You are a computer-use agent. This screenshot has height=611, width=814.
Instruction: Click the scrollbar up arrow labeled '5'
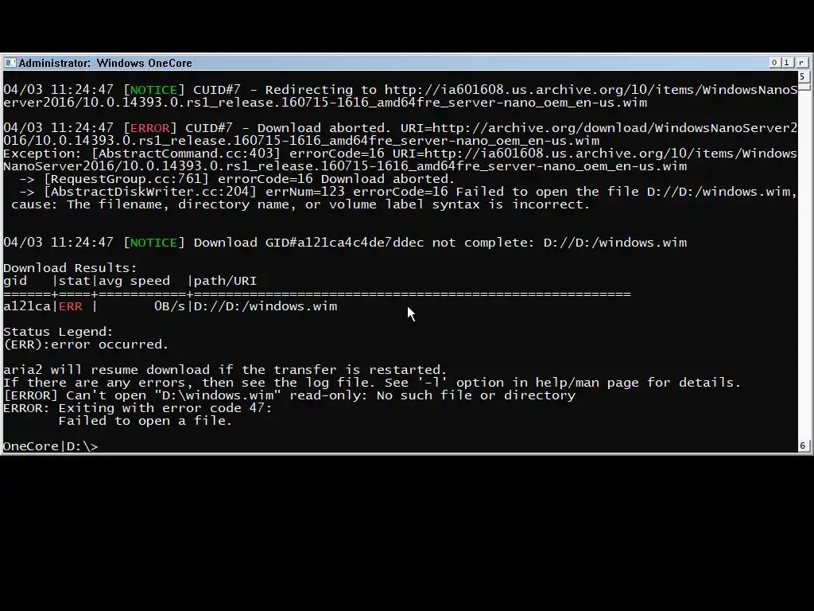(803, 76)
